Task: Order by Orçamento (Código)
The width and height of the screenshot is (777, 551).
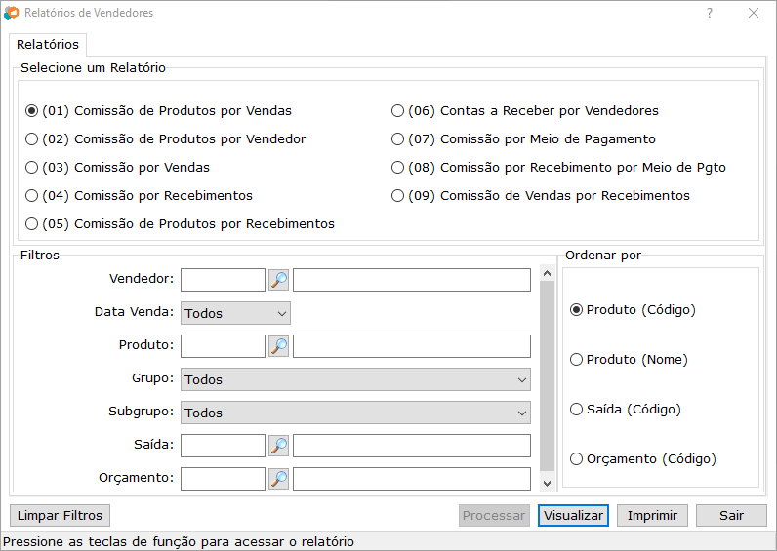Action: point(643,459)
